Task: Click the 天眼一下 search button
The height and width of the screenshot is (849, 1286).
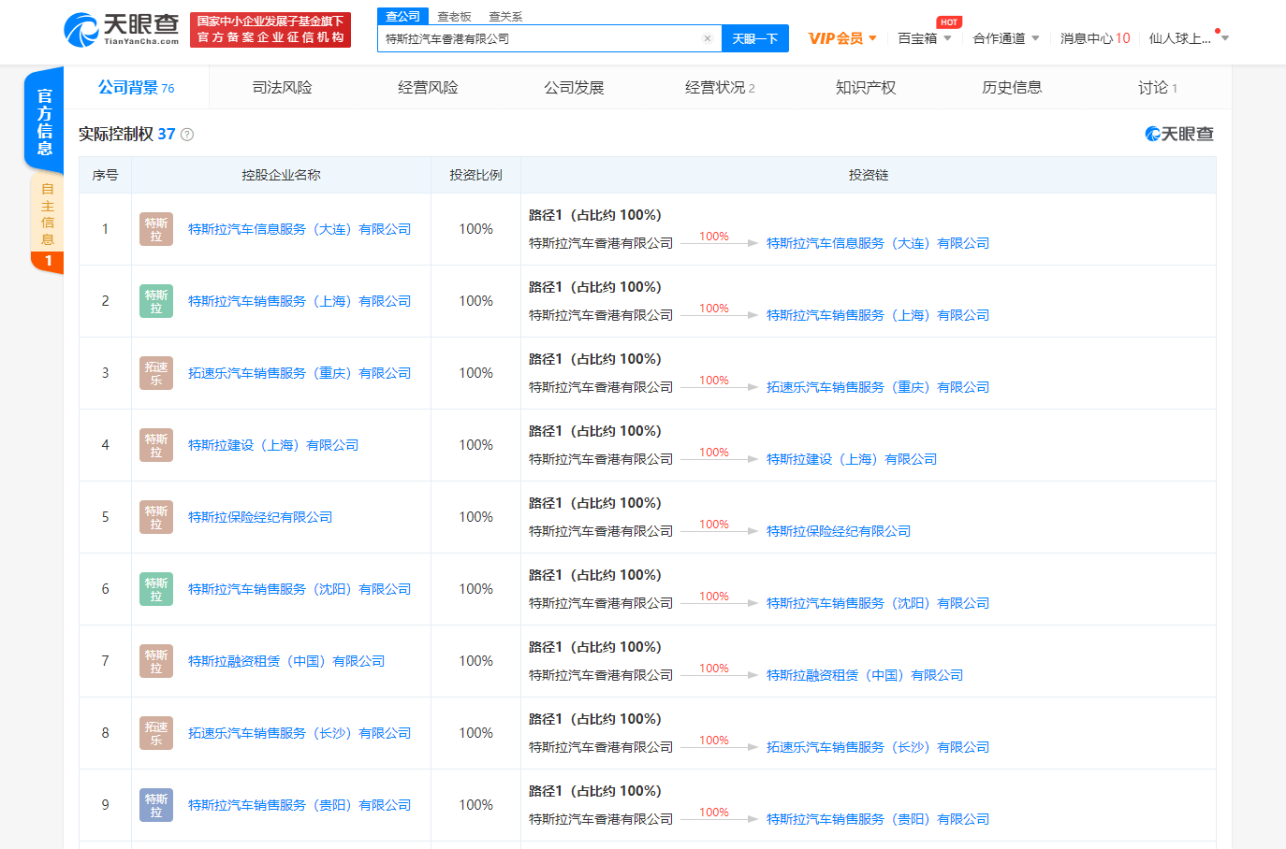Action: (755, 38)
